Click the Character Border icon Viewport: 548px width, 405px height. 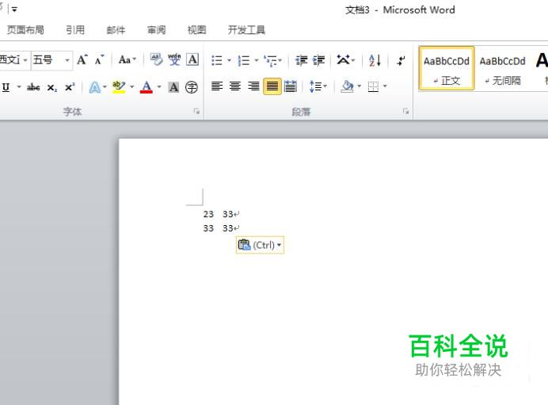(x=192, y=59)
